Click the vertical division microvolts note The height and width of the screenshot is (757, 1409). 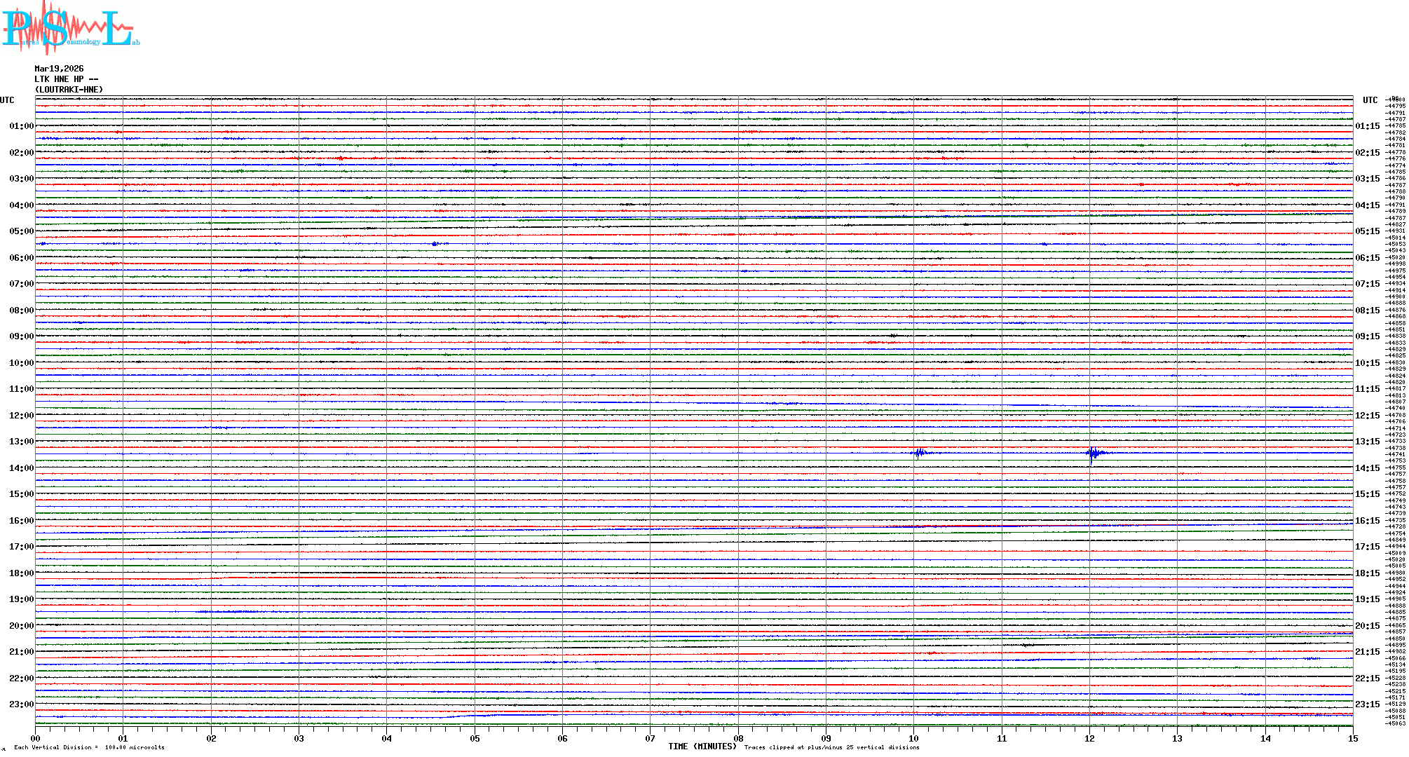[x=89, y=747]
